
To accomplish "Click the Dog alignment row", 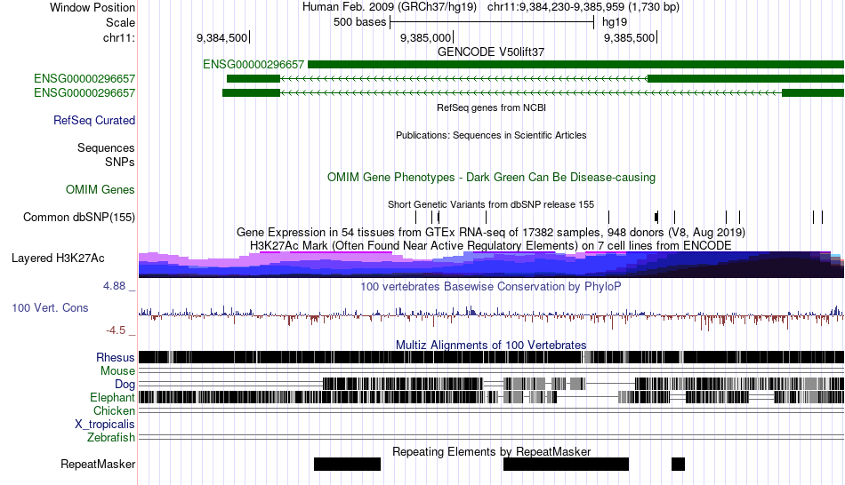I will point(491,384).
